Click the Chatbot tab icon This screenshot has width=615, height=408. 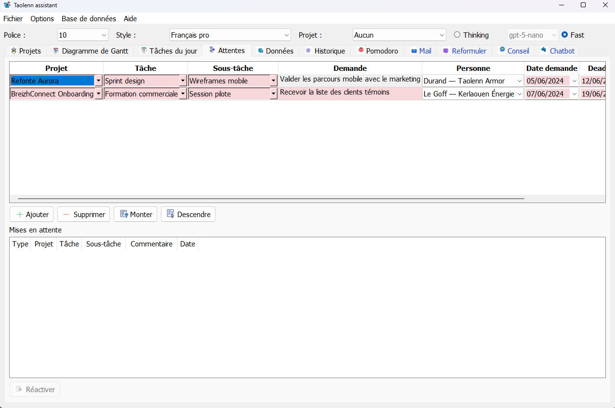[544, 50]
